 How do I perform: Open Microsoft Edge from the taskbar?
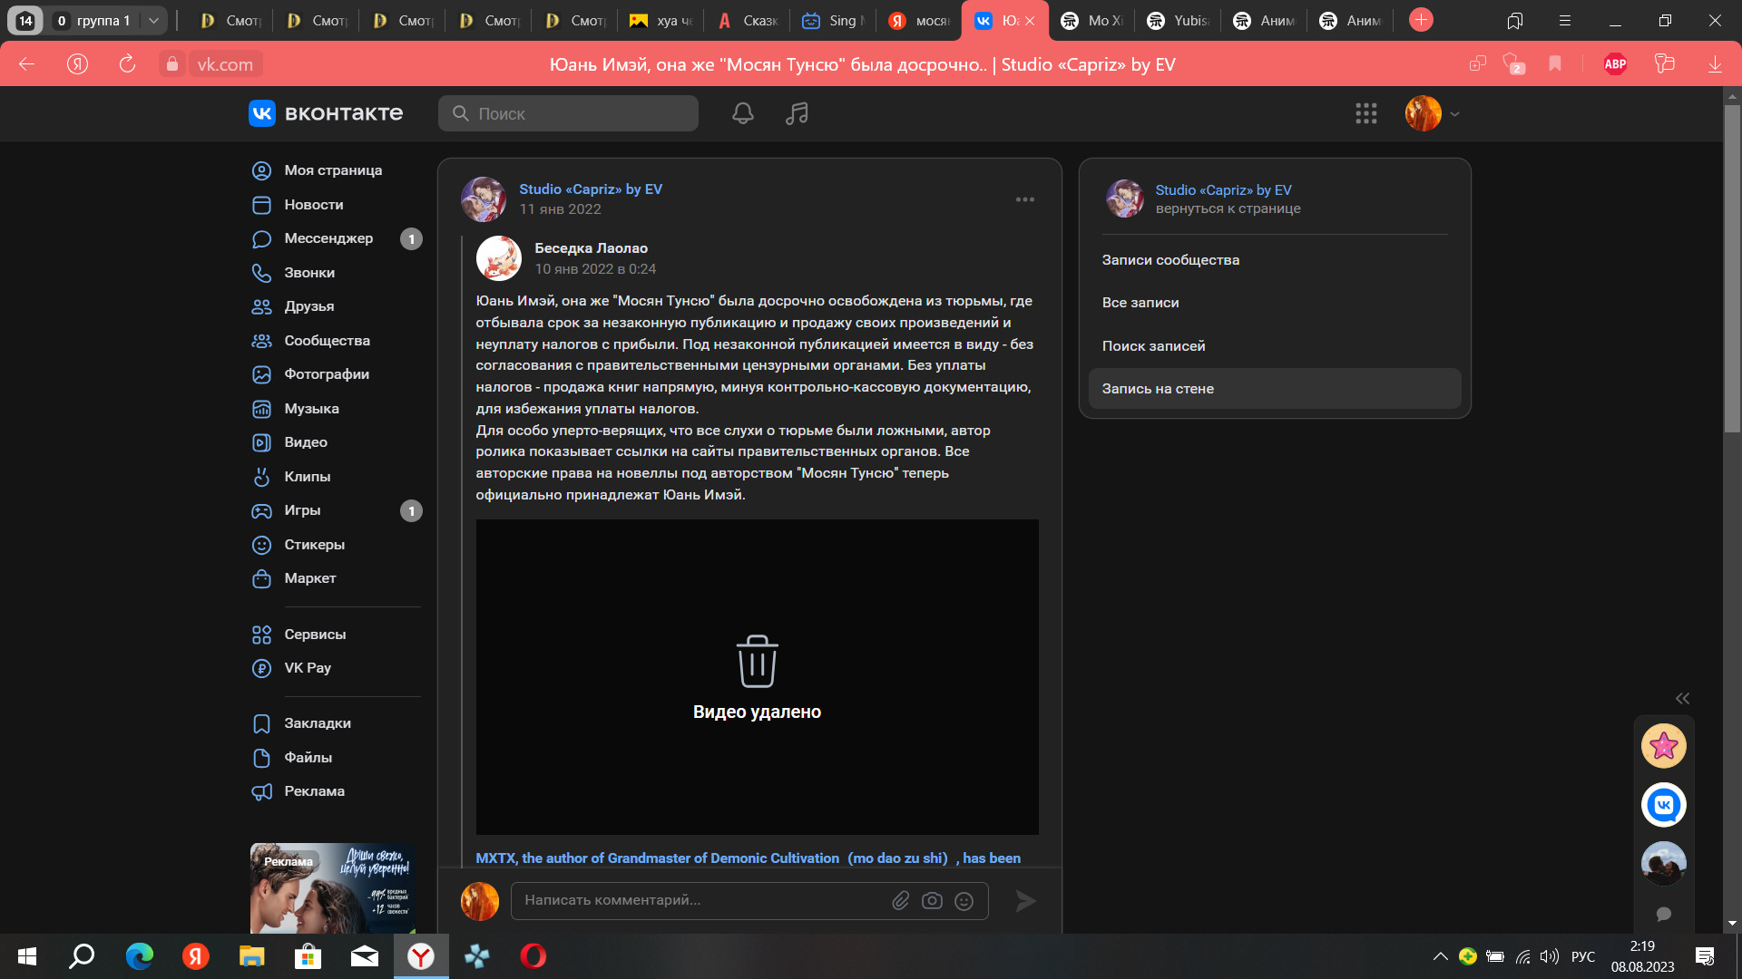click(139, 956)
